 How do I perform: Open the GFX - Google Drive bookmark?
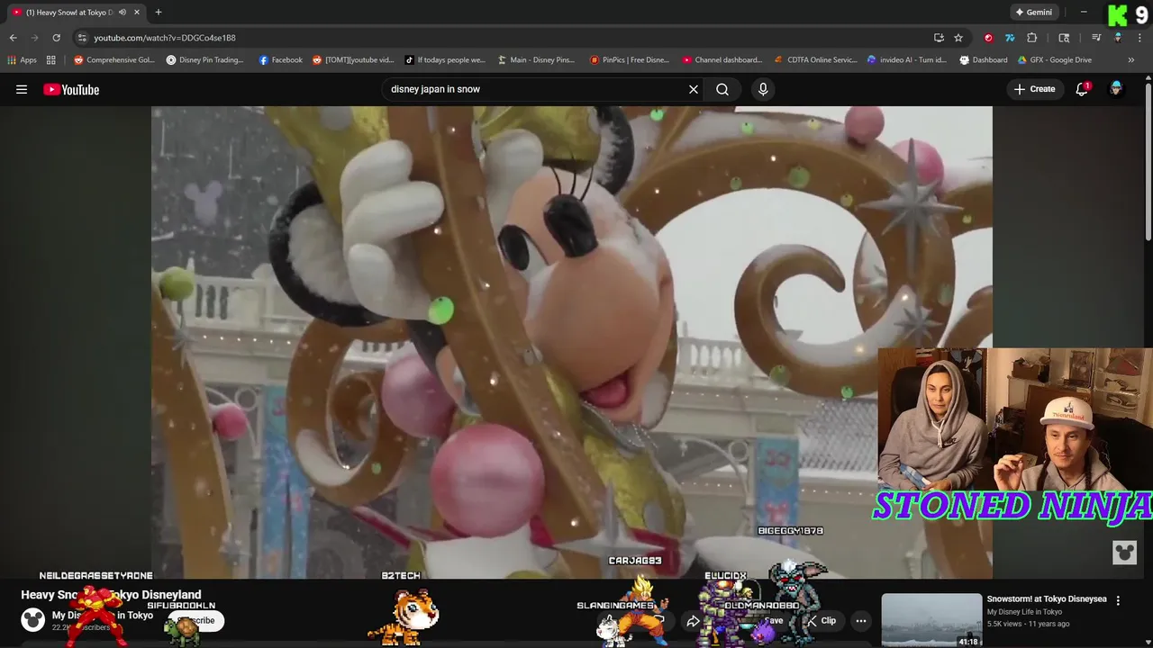click(x=1055, y=60)
